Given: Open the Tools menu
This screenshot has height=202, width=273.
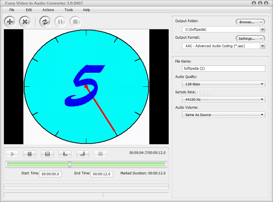Looking at the screenshot, I should (x=69, y=10).
